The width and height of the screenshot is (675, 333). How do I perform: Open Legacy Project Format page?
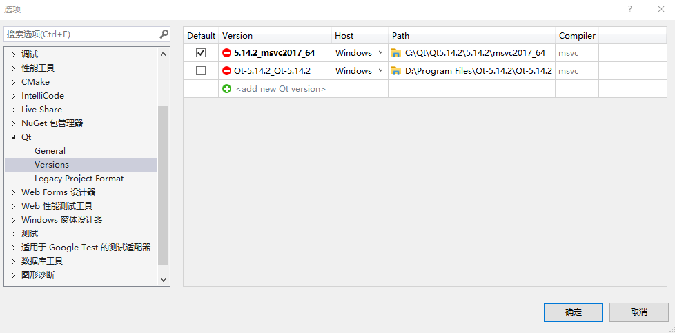pos(79,179)
